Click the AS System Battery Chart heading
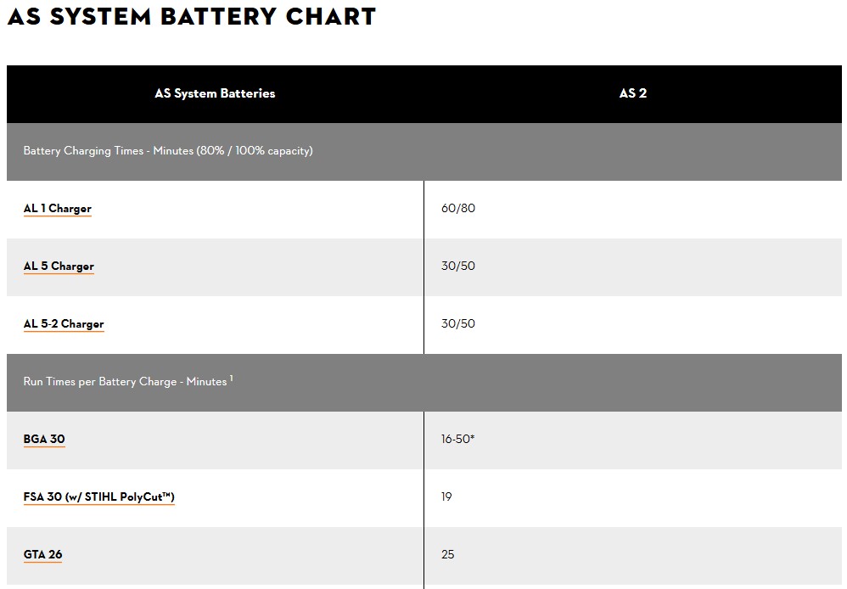847x589 pixels. coord(192,16)
